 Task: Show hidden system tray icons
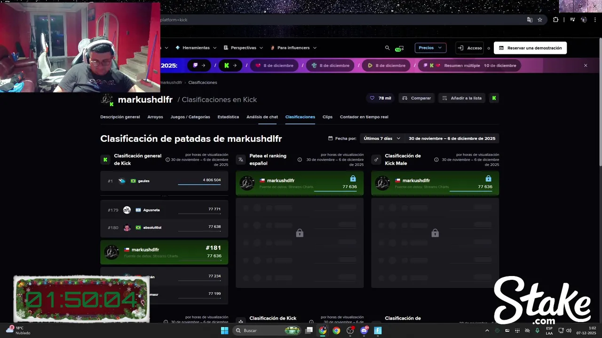[487, 330]
